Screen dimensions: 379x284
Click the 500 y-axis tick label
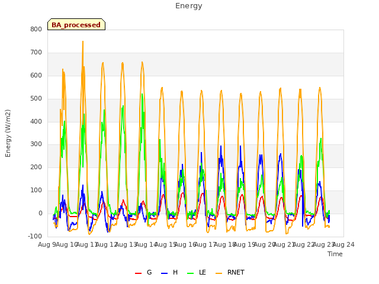tap(36, 99)
